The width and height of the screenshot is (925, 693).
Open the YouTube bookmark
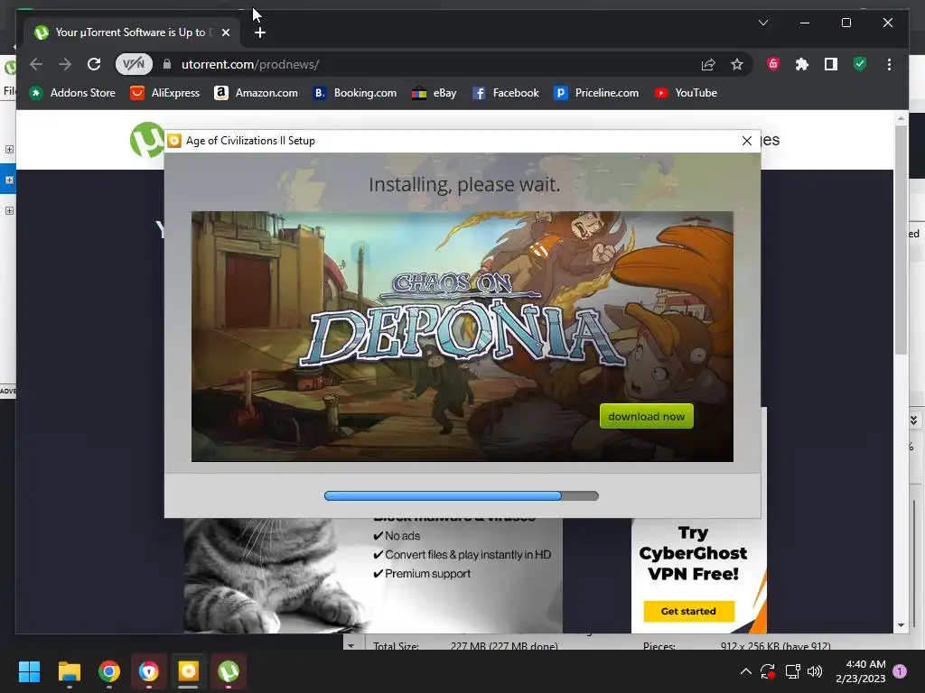[686, 93]
